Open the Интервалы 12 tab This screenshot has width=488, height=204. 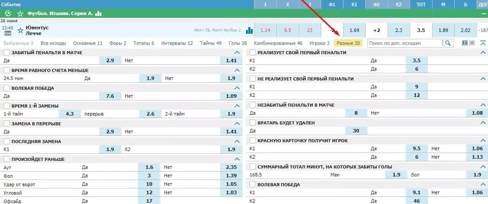pos(177,43)
